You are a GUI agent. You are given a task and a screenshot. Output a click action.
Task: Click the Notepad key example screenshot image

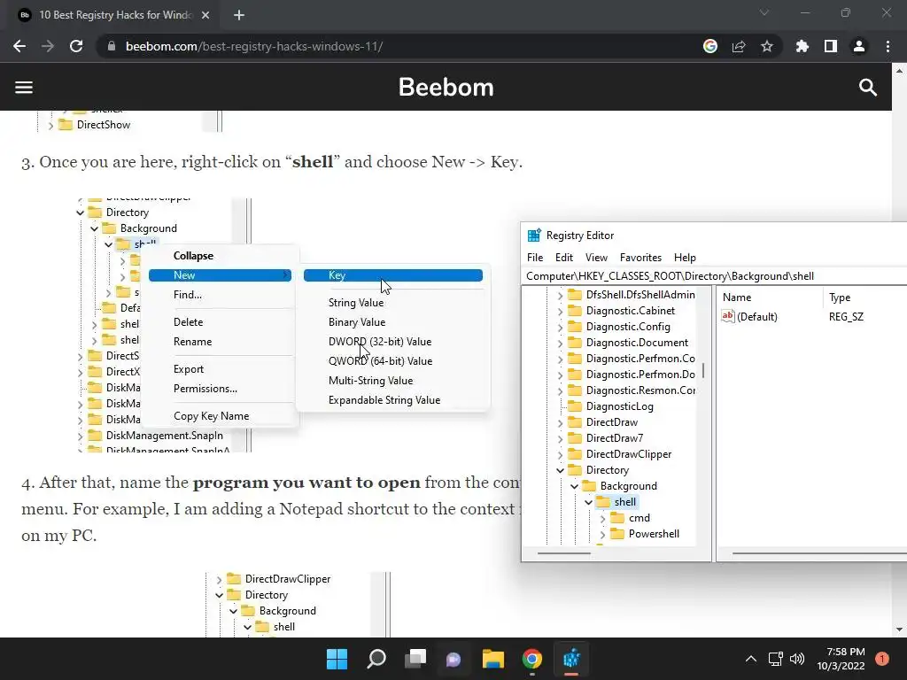point(298,605)
